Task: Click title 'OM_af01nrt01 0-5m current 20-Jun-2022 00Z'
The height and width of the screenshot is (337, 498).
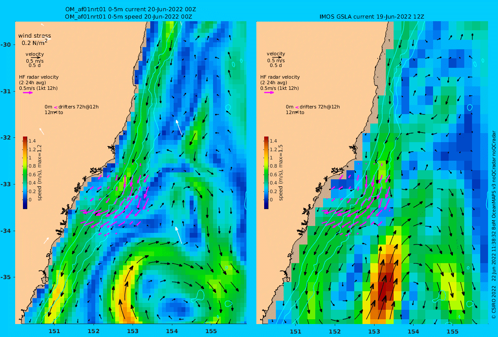Action: [x=130, y=10]
